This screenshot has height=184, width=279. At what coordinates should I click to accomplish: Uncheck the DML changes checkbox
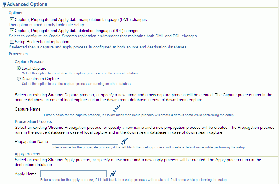click(x=12, y=19)
